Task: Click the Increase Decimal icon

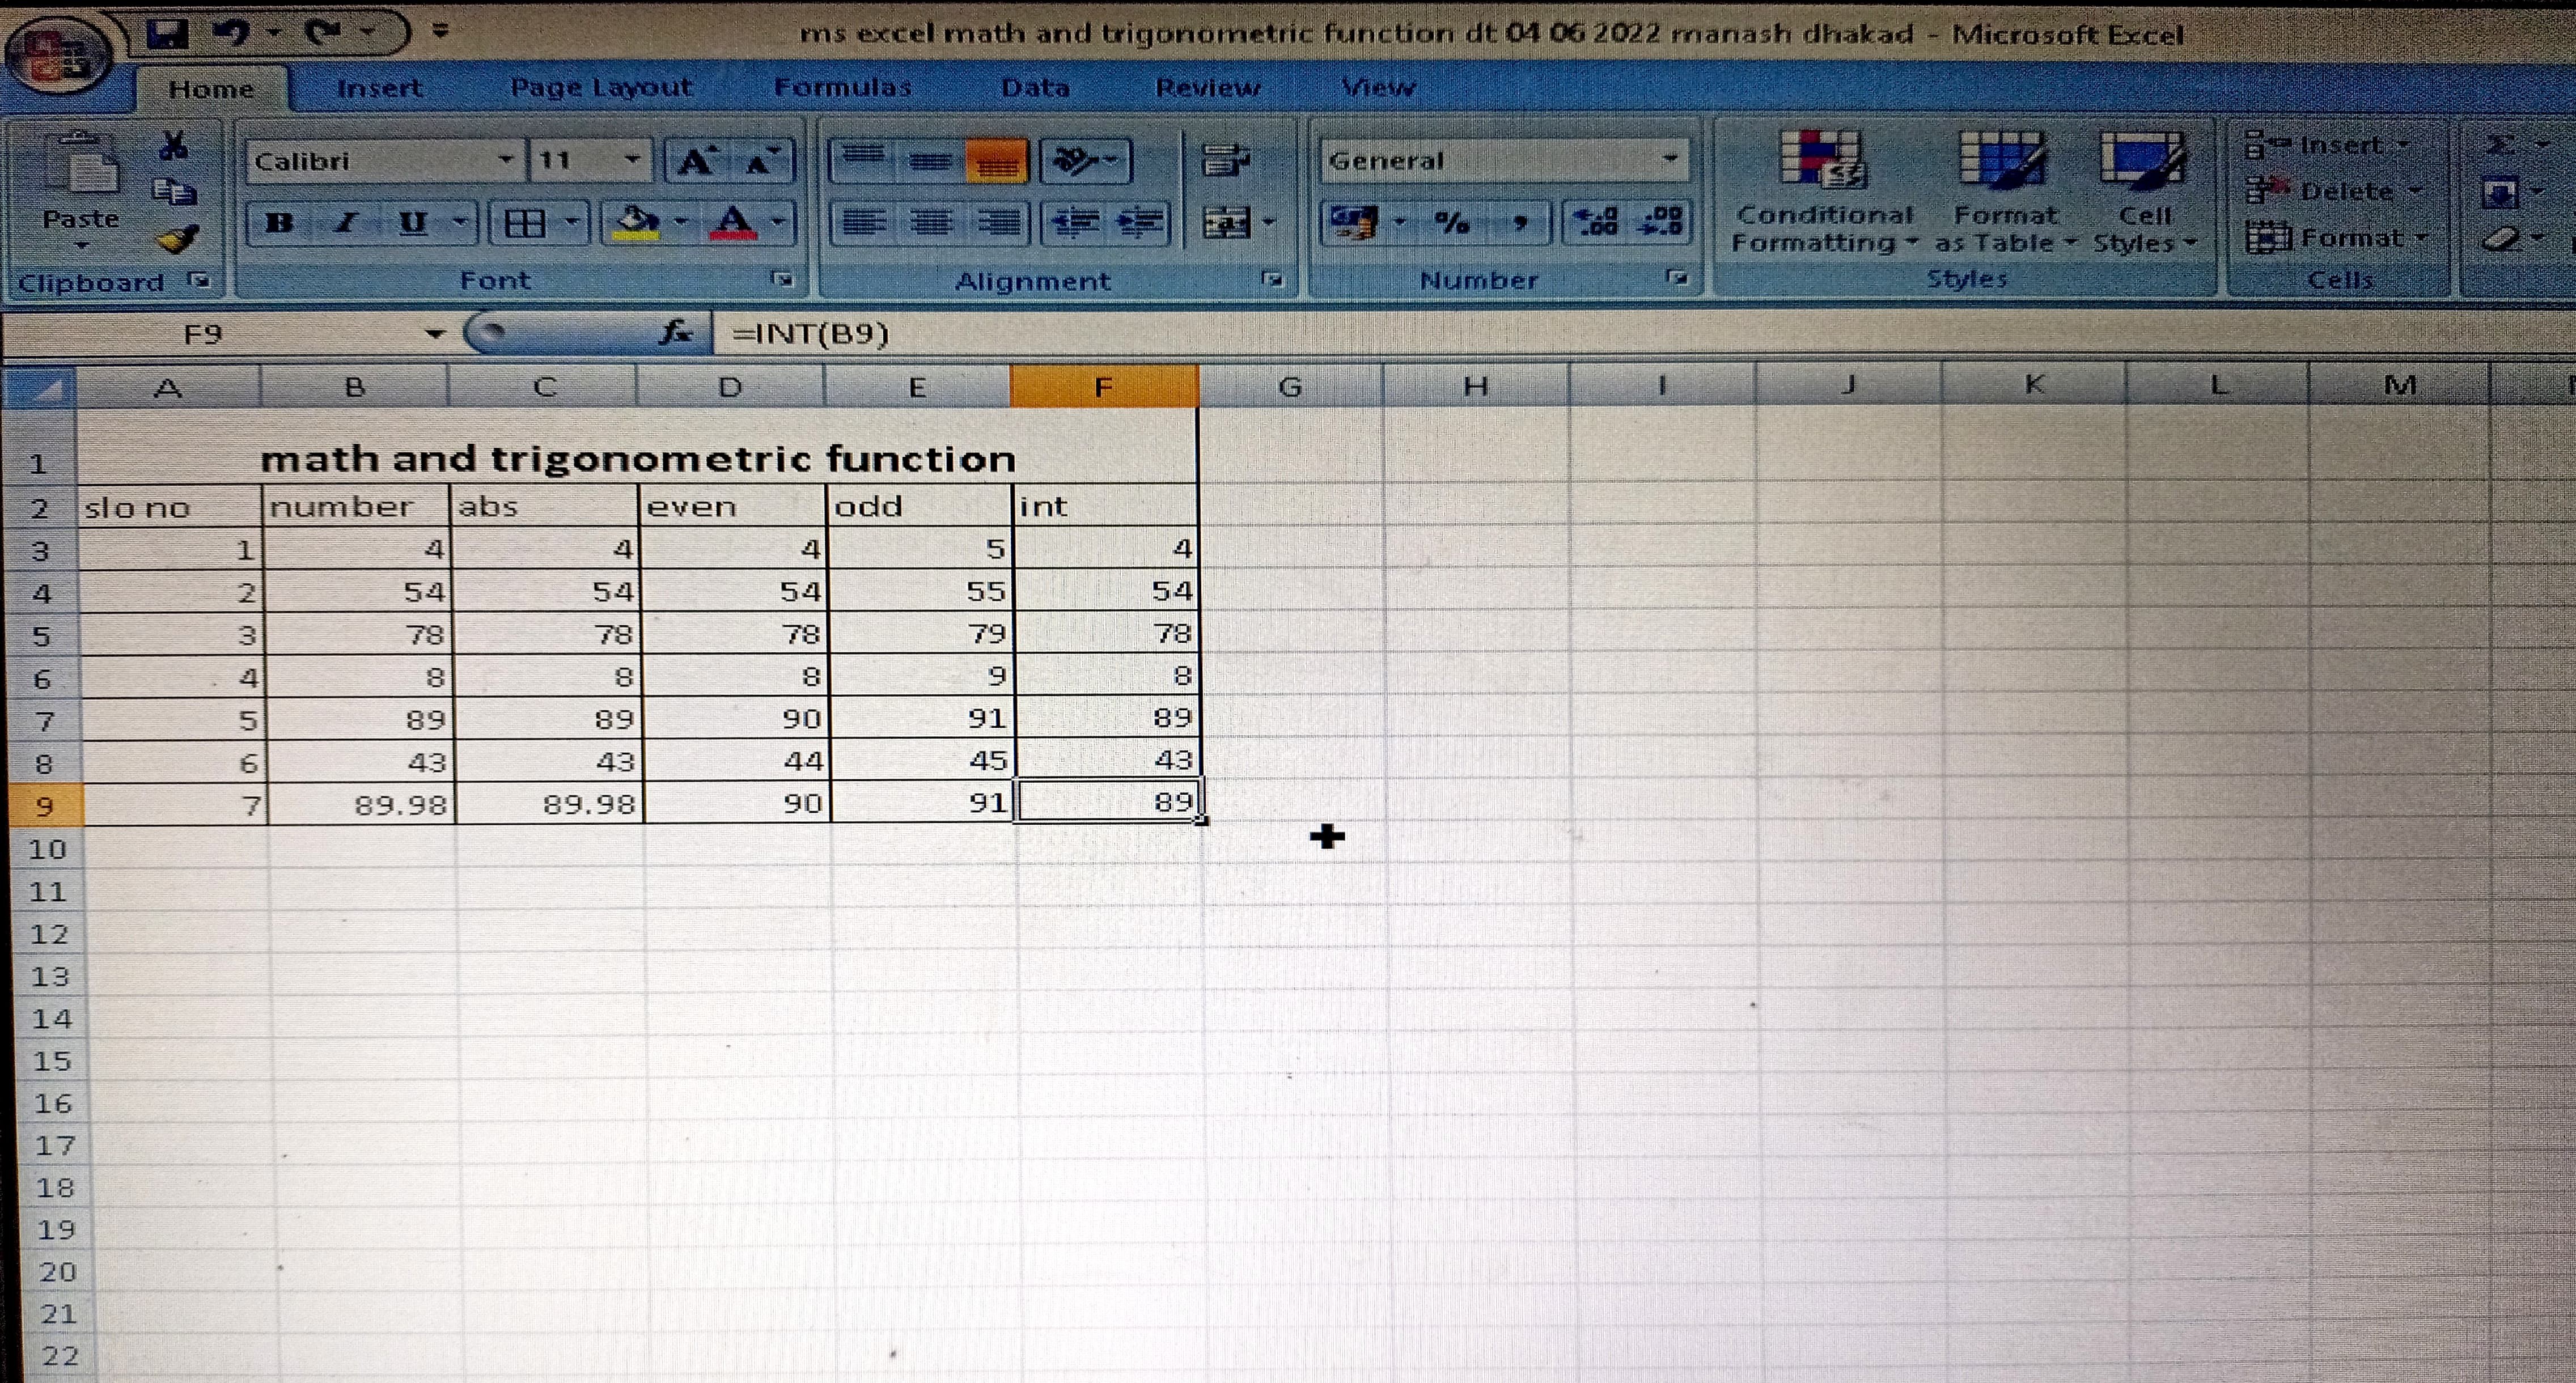Action: click(x=1597, y=222)
